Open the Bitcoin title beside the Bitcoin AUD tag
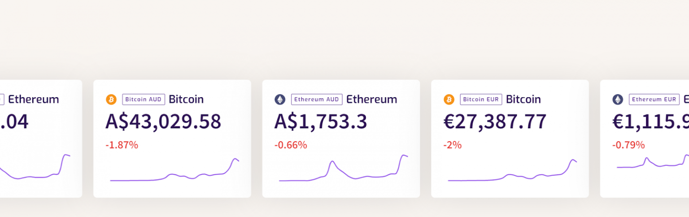 [186, 100]
